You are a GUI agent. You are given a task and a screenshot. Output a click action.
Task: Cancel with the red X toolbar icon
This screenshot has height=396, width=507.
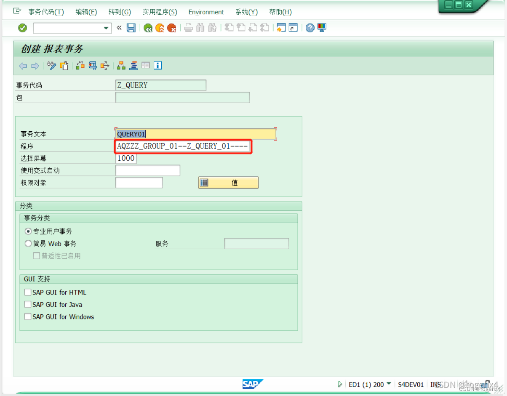tap(172, 28)
